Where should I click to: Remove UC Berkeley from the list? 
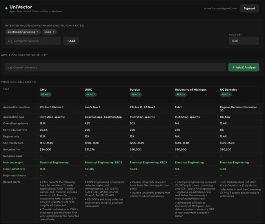(x=228, y=100)
